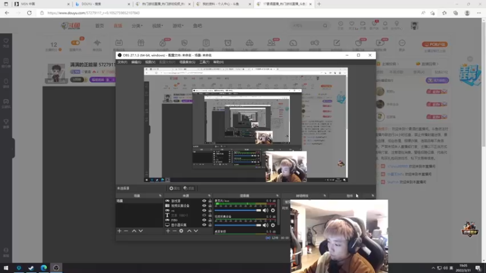Open settings gear for first mixer channel
This screenshot has width=486, height=273.
[273, 211]
